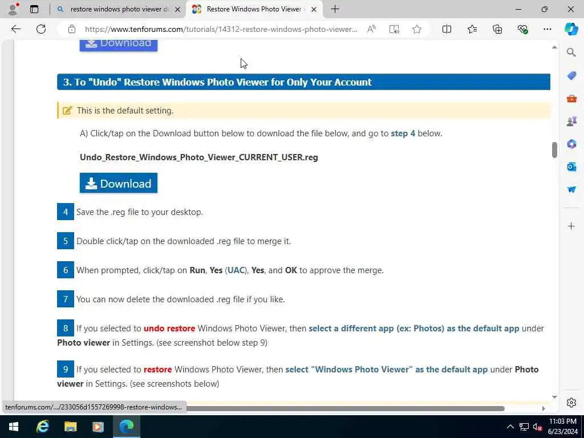
Task: Open the UAC link in step 6
Action: tap(236, 270)
